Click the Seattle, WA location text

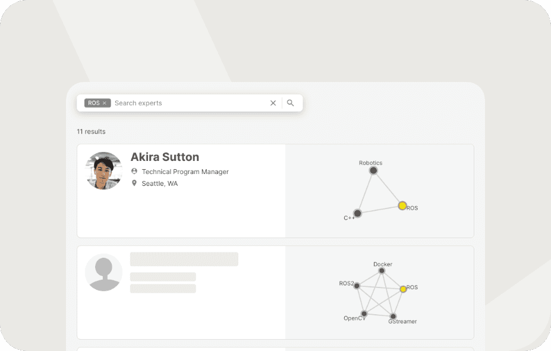(x=159, y=184)
